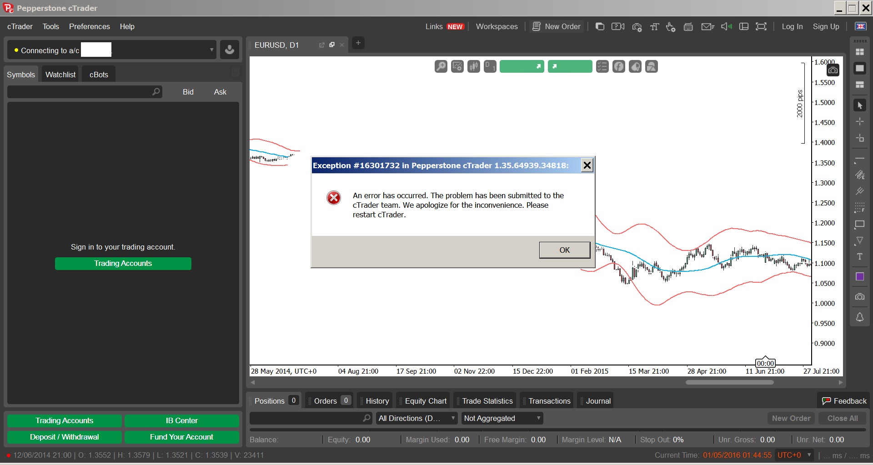Open the Preferences menu
The height and width of the screenshot is (465, 873).
coord(90,27)
